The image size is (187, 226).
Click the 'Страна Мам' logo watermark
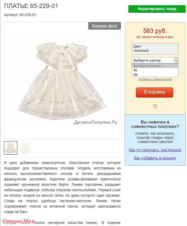click(x=19, y=221)
